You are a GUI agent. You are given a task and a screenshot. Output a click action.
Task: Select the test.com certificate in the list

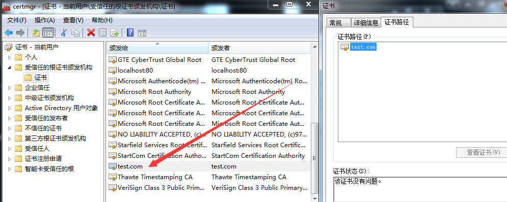tap(208, 166)
